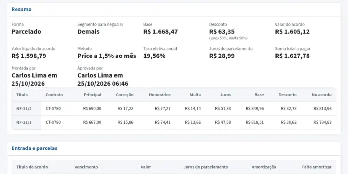Click Juros do parcelamento column header

[205, 167]
